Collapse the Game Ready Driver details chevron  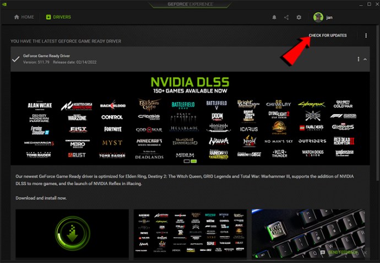click(365, 59)
